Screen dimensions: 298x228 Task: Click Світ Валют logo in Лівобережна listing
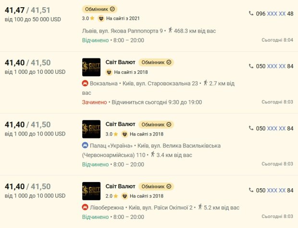pos(91,191)
